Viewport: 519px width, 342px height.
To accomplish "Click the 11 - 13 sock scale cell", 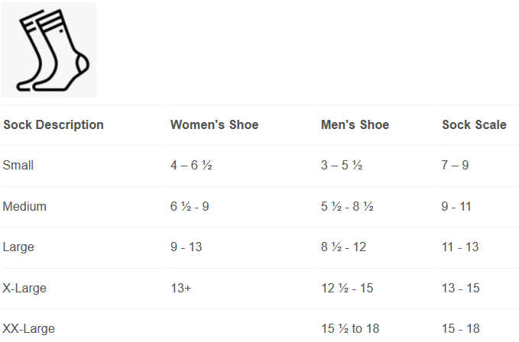I will click(460, 247).
